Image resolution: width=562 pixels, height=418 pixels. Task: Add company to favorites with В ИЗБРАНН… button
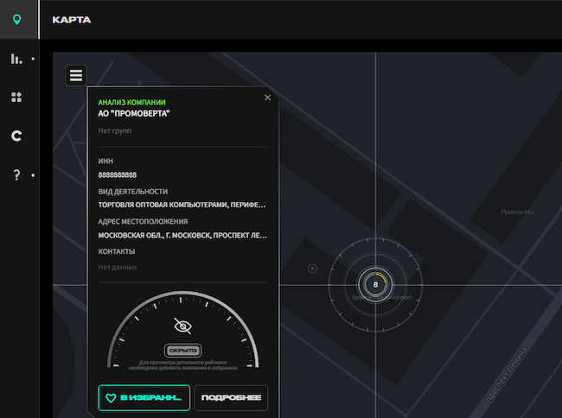tap(144, 397)
